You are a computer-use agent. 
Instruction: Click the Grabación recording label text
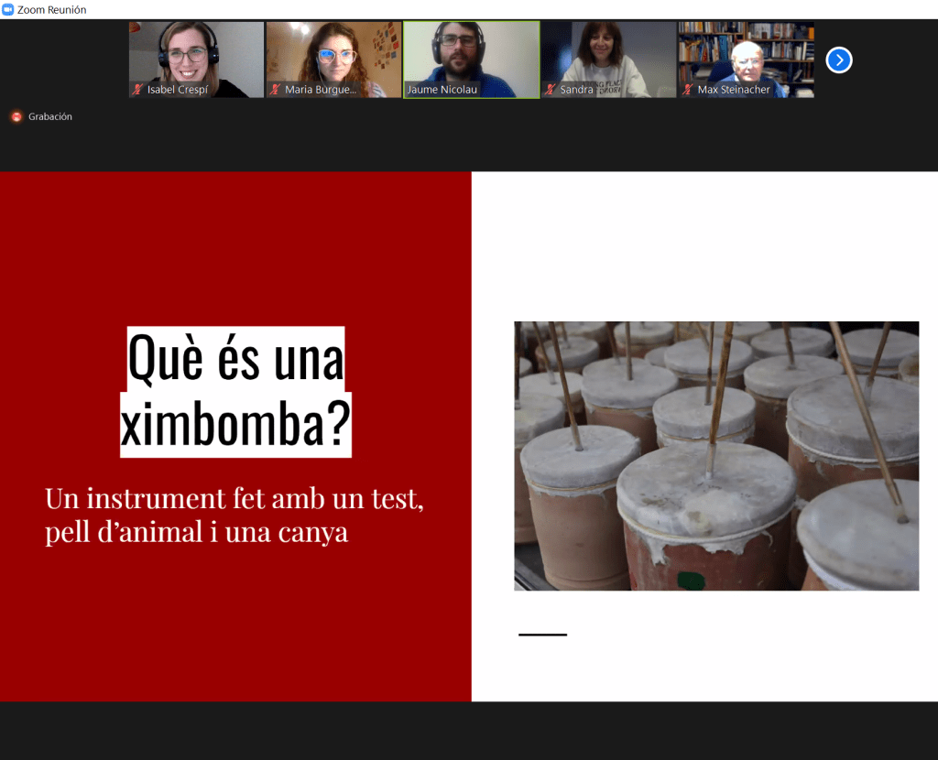point(50,117)
